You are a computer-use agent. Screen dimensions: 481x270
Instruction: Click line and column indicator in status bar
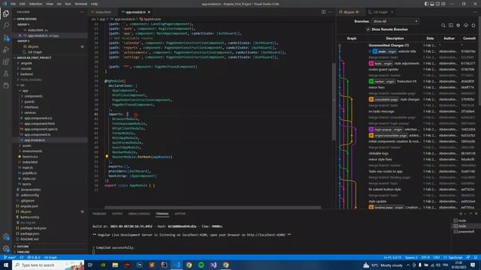coord(392,257)
